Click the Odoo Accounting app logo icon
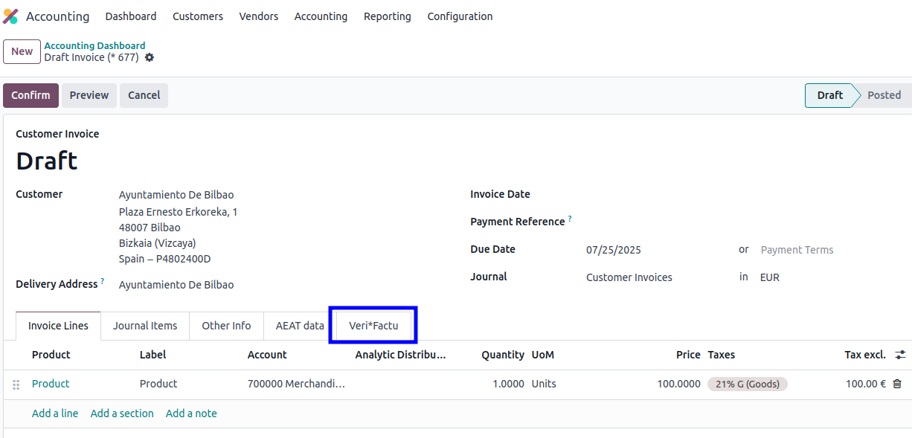912x438 pixels. pyautogui.click(x=10, y=16)
